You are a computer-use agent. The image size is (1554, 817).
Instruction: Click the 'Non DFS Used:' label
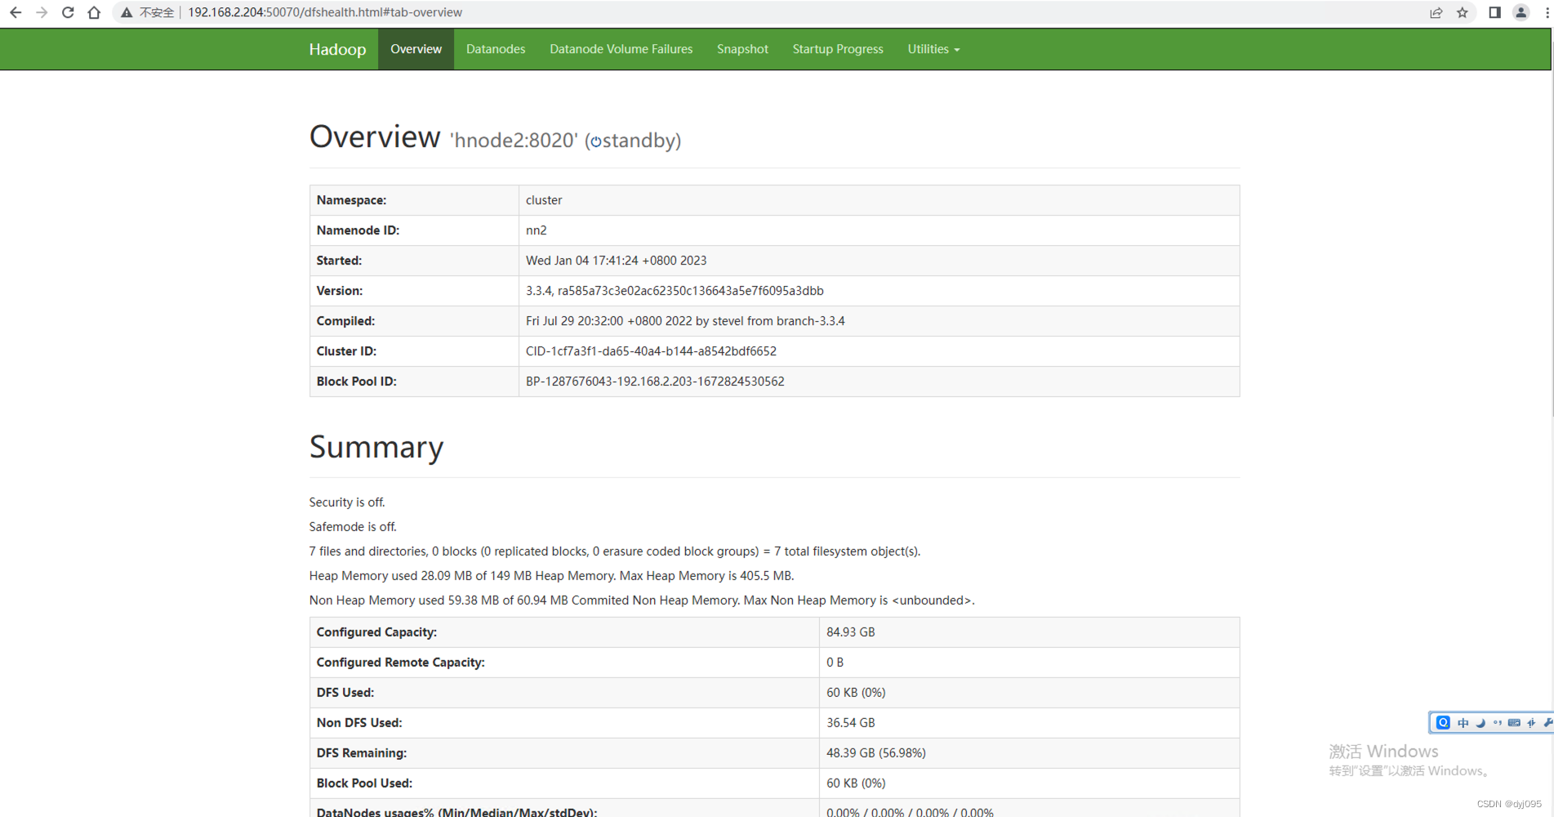click(x=359, y=723)
